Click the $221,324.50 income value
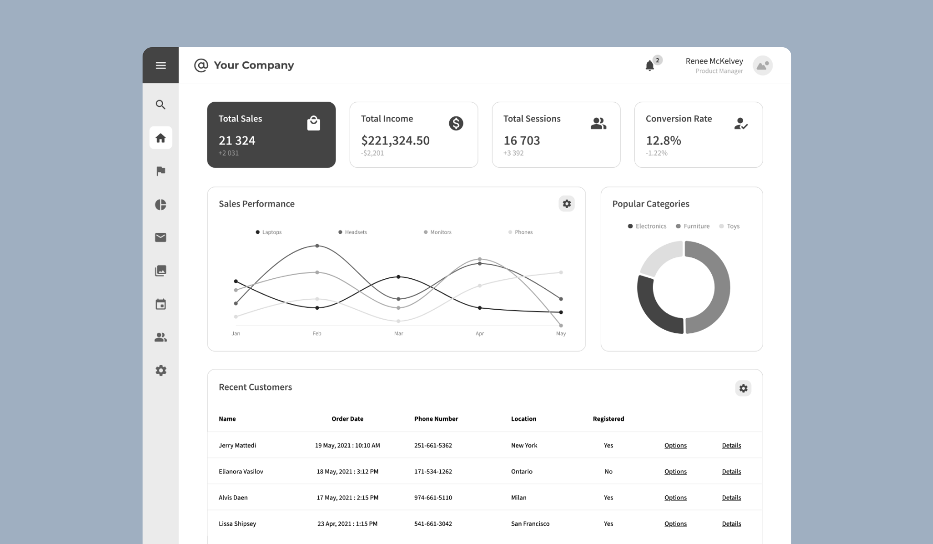Image resolution: width=933 pixels, height=544 pixels. click(395, 140)
